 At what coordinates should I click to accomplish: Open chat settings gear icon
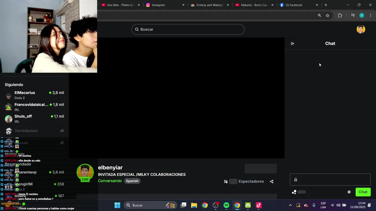[349, 192]
